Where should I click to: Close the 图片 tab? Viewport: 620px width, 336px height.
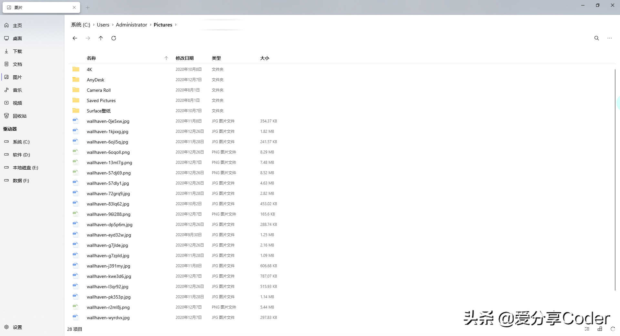[74, 7]
